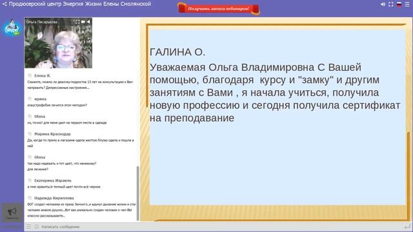Open the emoji picker in the message bar

pos(37,226)
